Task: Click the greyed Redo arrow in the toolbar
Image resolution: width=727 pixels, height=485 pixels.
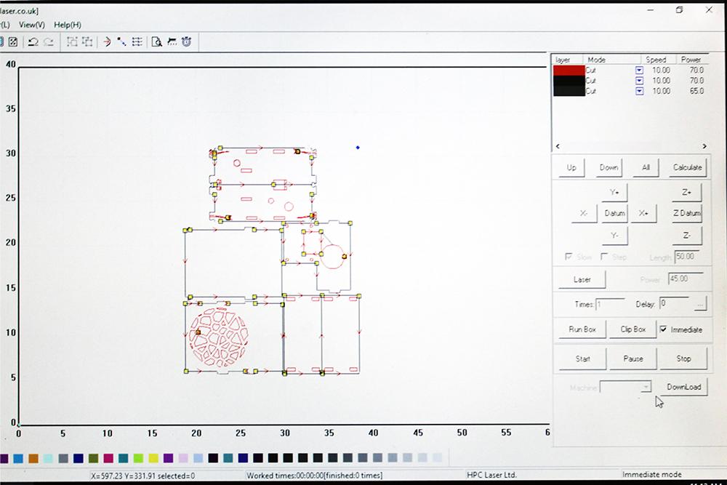Action: 49,41
